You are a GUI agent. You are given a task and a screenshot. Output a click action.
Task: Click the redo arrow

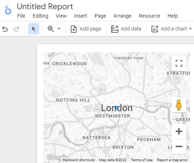[17, 29]
